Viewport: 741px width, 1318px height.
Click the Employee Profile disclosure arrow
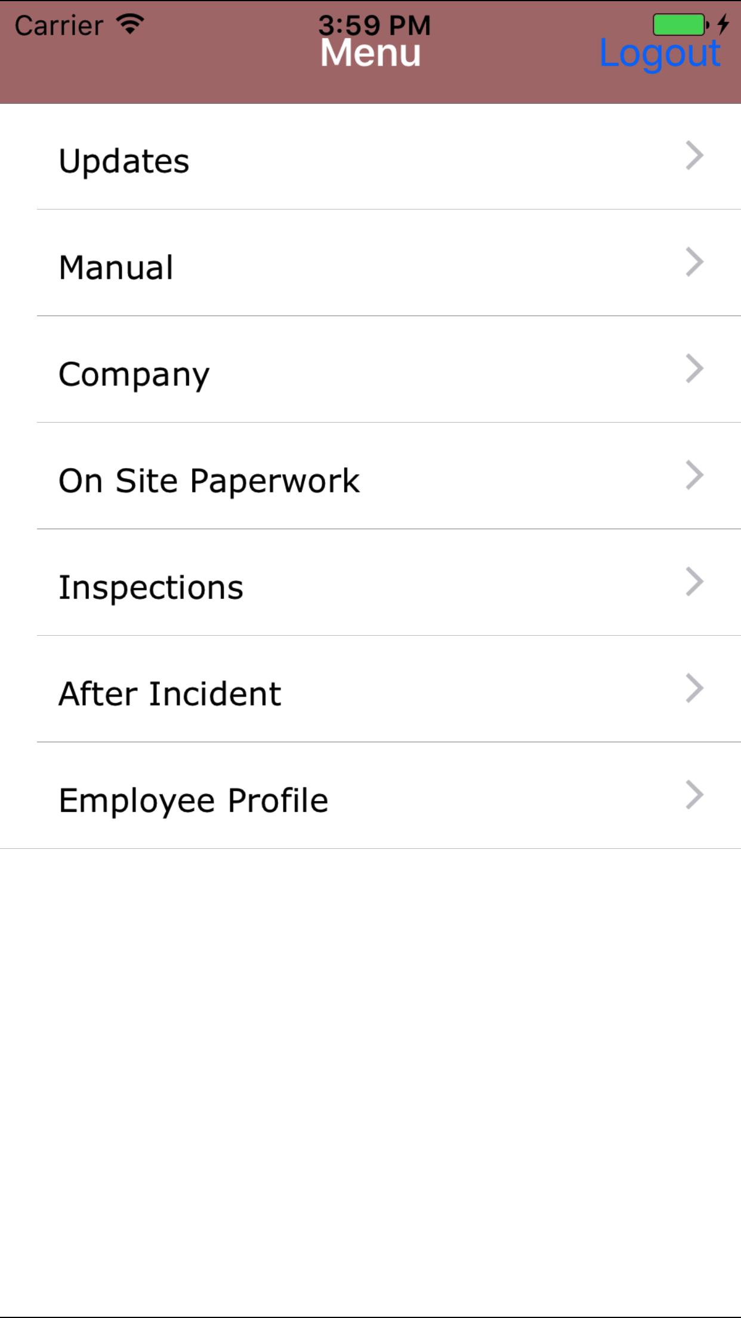pos(694,795)
